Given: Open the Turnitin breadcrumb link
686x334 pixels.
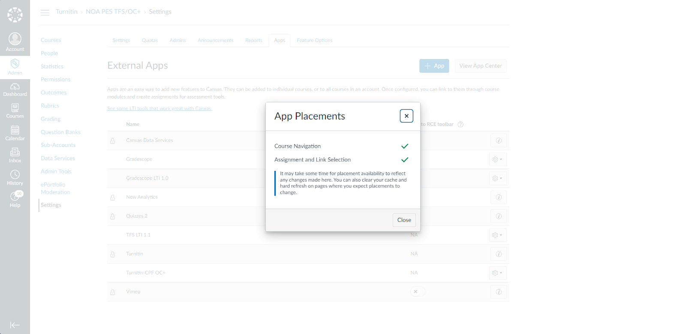Looking at the screenshot, I should pos(66,12).
